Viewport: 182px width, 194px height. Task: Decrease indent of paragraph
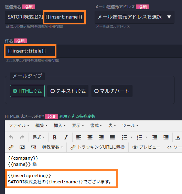click(155, 137)
